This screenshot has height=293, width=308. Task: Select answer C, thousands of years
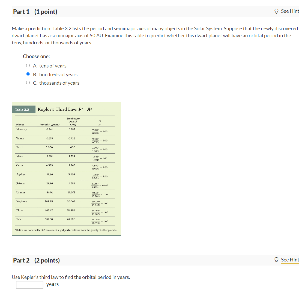click(x=28, y=83)
